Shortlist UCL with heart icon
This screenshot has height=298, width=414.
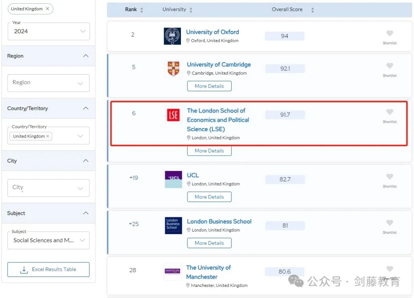(390, 176)
